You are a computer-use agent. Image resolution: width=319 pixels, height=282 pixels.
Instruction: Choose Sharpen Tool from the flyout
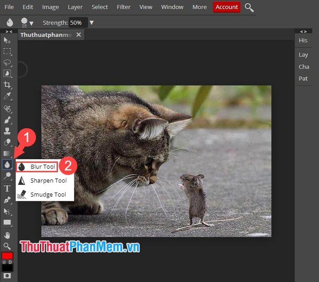click(x=45, y=181)
